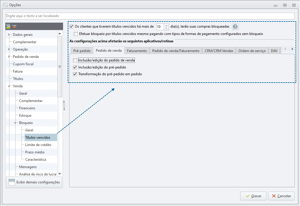The height and width of the screenshot is (206, 300).
Task: Switch to the Faturamento tab
Action: 137,51
